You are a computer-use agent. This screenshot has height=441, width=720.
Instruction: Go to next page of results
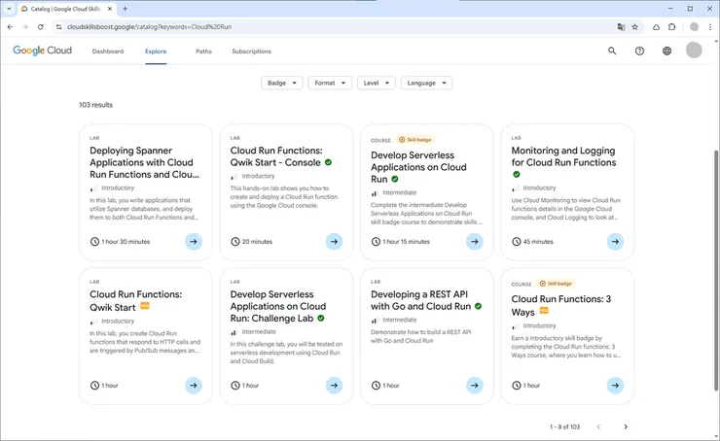(626, 426)
